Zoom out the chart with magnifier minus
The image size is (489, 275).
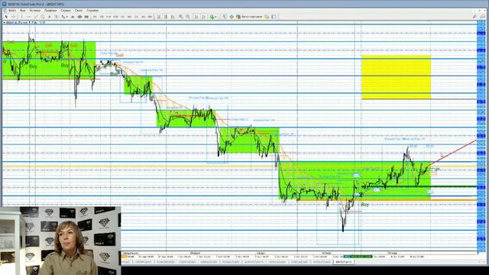[188, 17]
